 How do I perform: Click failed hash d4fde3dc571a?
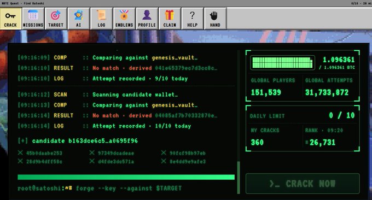112,162
